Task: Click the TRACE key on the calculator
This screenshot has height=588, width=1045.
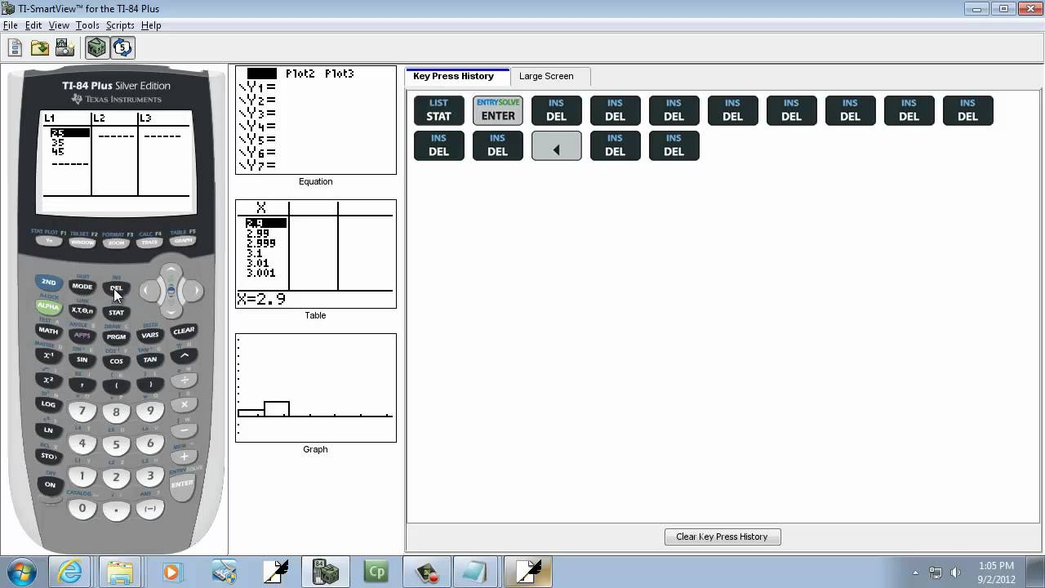Action: [149, 243]
